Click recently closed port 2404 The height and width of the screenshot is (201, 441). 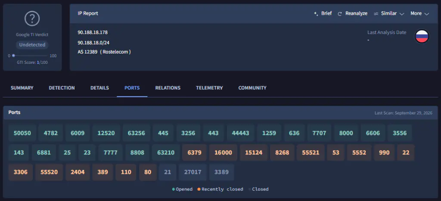click(78, 172)
